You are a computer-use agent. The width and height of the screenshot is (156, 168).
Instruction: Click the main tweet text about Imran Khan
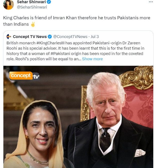(77, 21)
